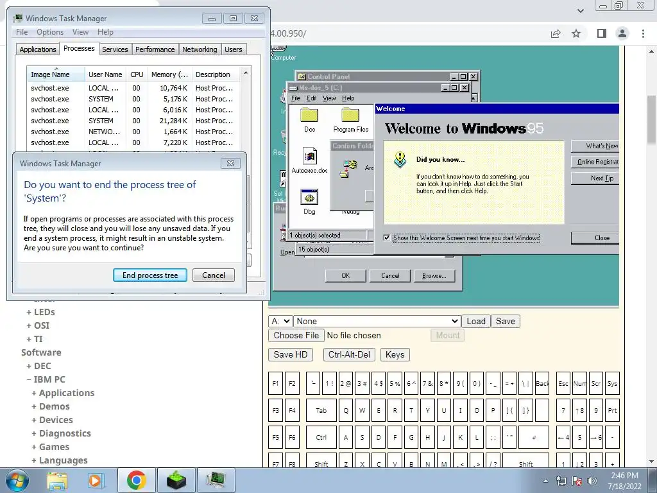This screenshot has height=493, width=657.
Task: Send Ctrl-Alt-Del to the emulator
Action: (x=349, y=354)
